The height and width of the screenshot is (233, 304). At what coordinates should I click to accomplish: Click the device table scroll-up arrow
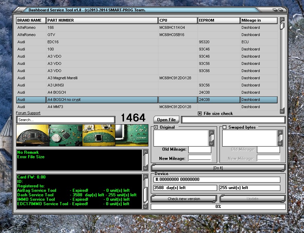pos(282,20)
